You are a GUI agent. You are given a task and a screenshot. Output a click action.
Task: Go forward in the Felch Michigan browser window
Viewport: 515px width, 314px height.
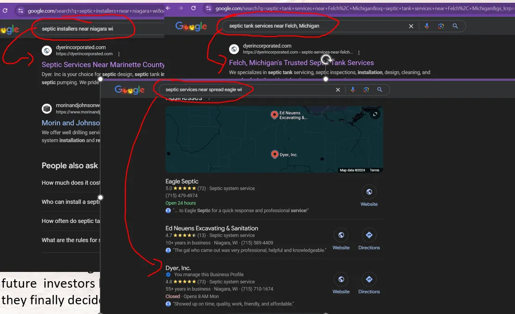pyautogui.click(x=180, y=8)
